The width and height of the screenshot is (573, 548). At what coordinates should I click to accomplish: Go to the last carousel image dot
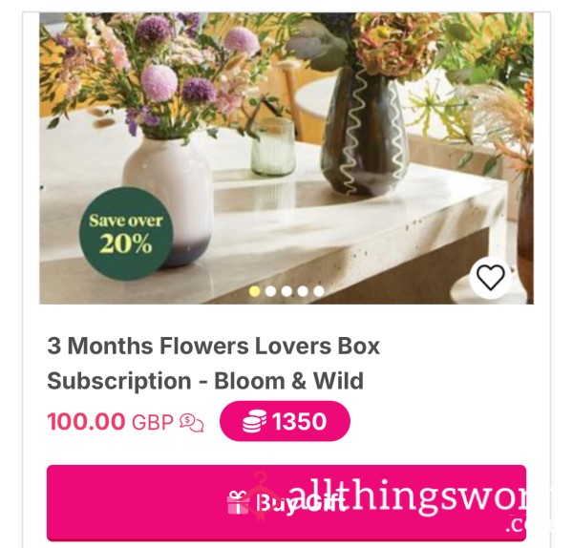click(319, 291)
